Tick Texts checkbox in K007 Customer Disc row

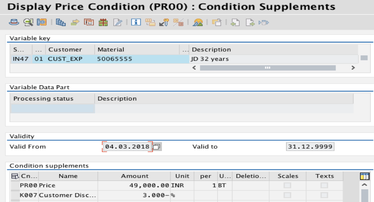324,195
